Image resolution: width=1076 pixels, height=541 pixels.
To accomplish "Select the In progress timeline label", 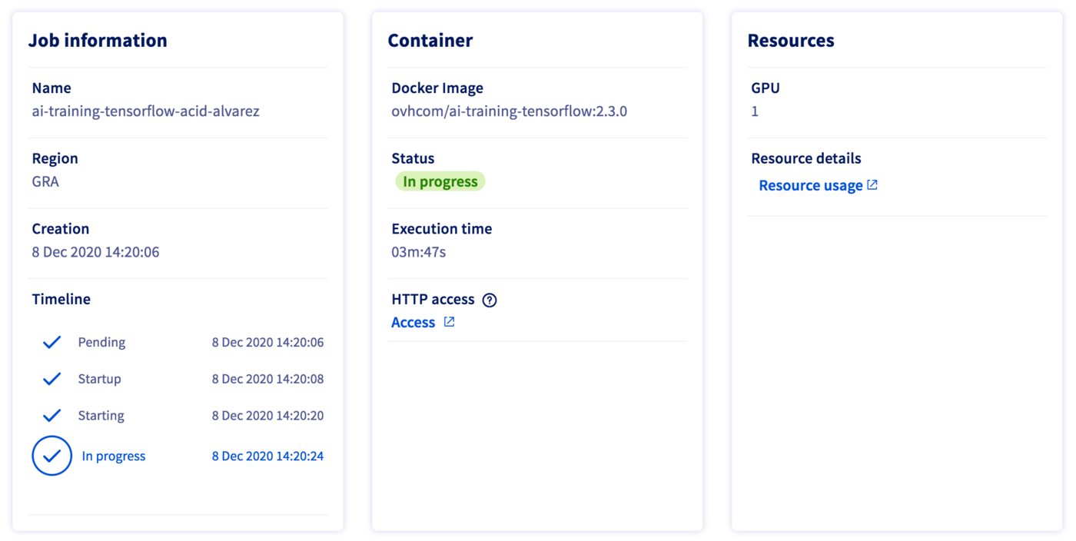I will 114,456.
